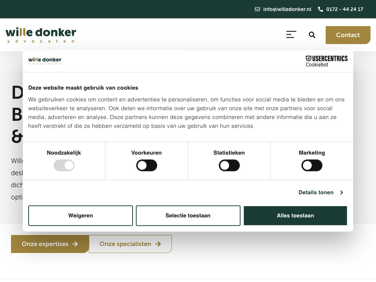Click the search magnifier icon
Viewport: 376px width, 282px height.
click(x=312, y=35)
